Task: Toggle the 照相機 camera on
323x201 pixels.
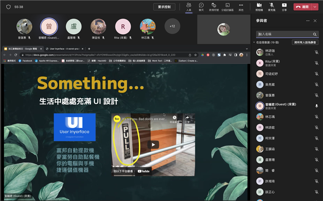Action: point(259,6)
